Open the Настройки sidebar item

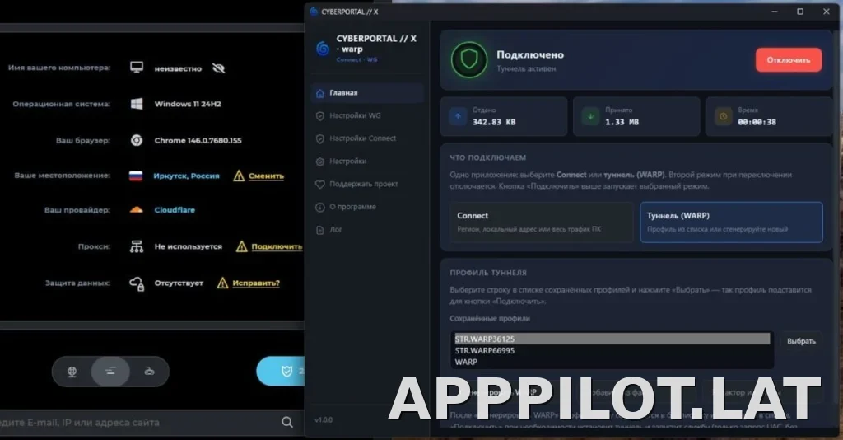[x=367, y=161]
